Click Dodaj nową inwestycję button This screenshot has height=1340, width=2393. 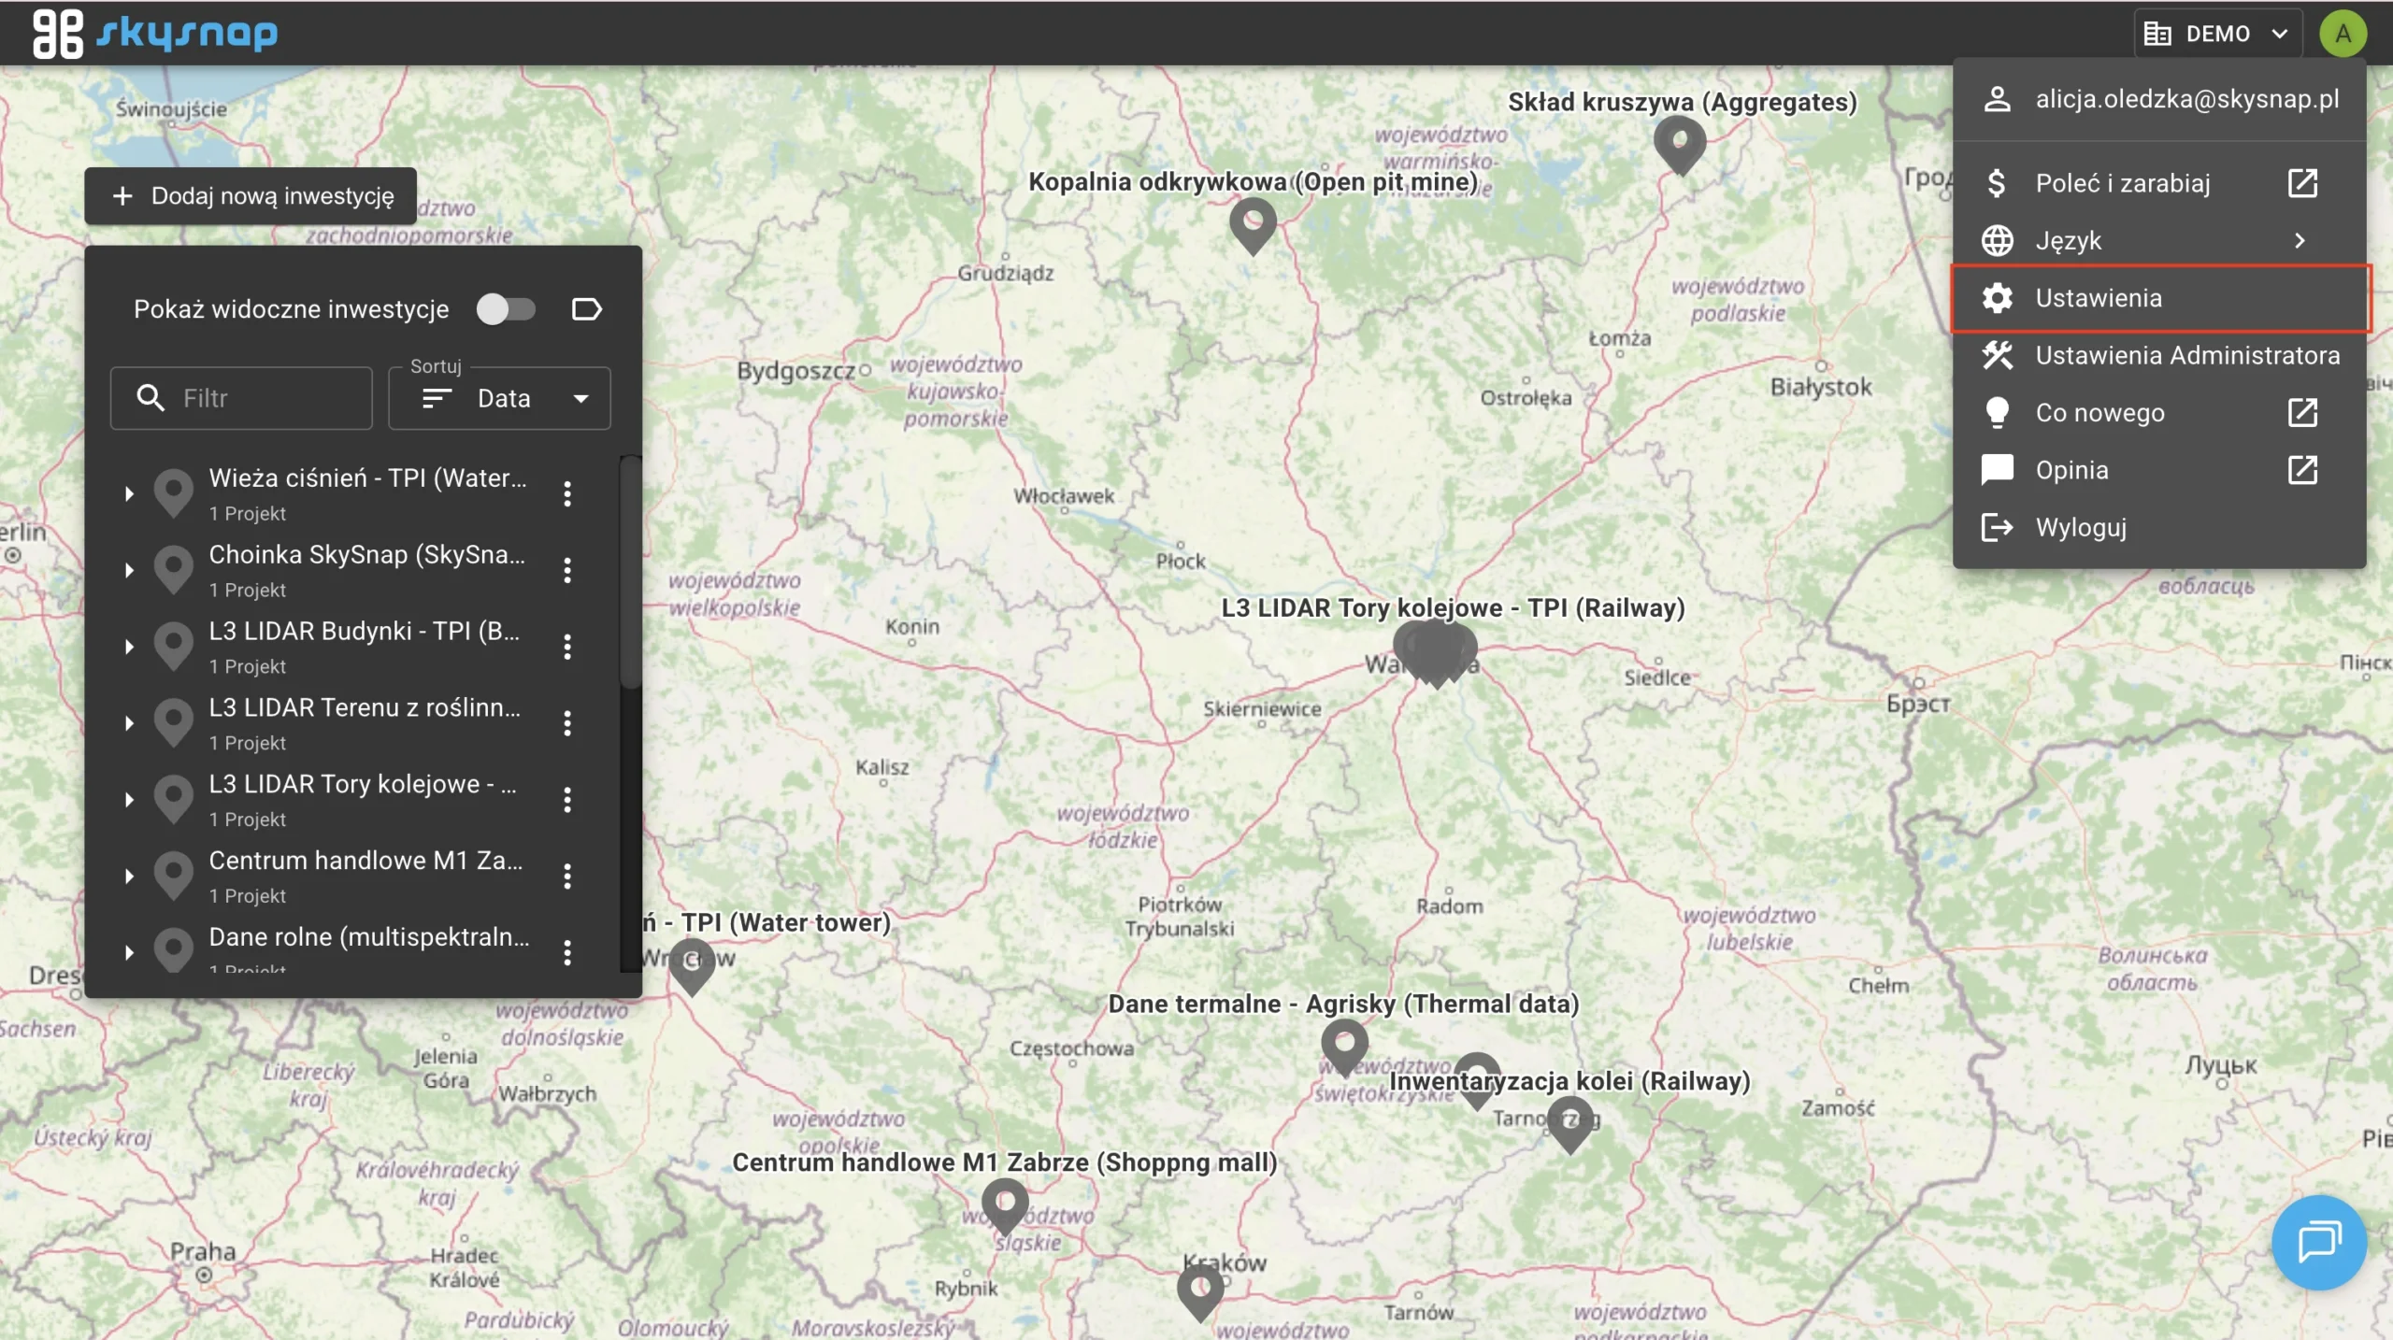click(251, 196)
